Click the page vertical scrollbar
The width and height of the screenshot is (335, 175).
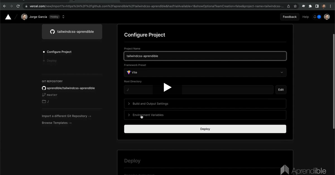point(334,81)
